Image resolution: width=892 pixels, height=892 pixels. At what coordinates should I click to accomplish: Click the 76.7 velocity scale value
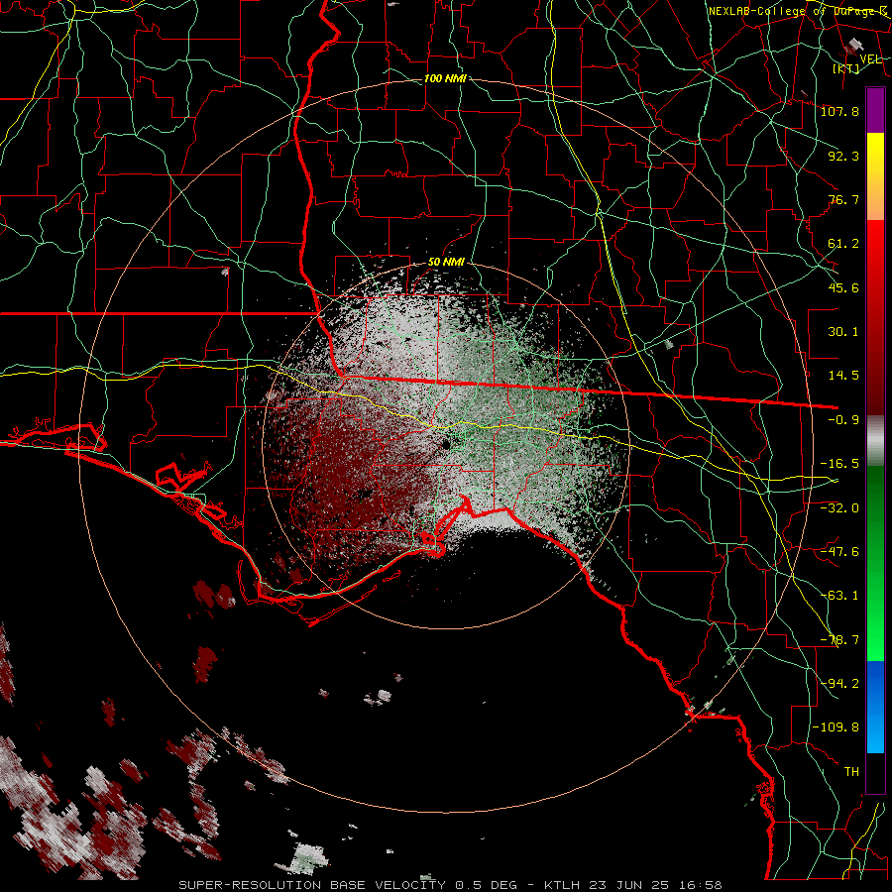843,199
